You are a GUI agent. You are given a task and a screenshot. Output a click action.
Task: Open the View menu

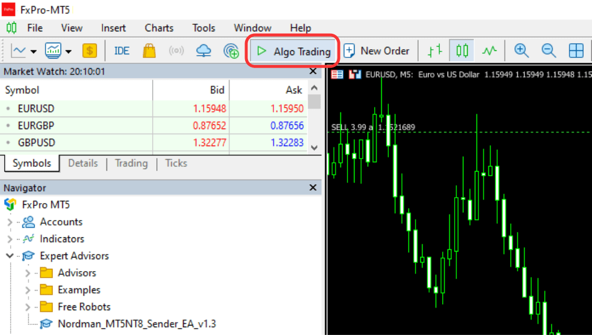[x=72, y=28]
